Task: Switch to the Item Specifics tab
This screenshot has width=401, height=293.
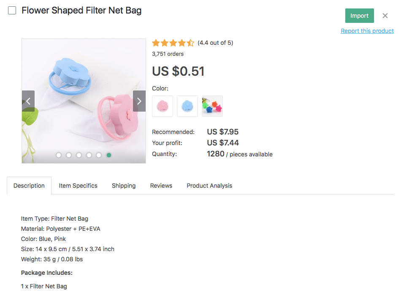Action: pos(78,186)
